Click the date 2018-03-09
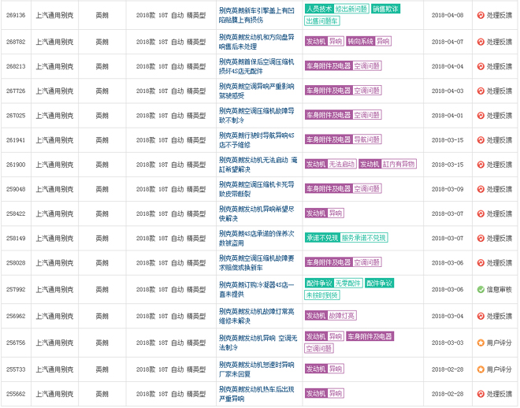Viewport: 520px width, 408px height. (x=448, y=189)
